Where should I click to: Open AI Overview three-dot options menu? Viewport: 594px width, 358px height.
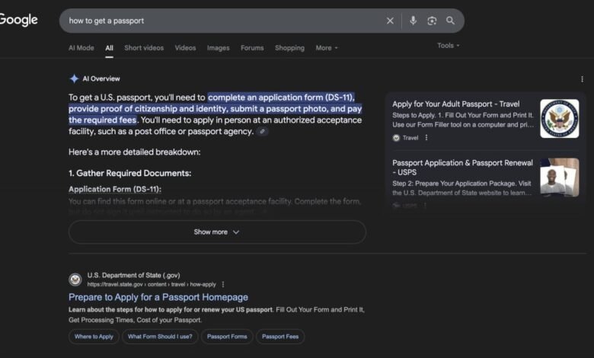tap(582, 79)
